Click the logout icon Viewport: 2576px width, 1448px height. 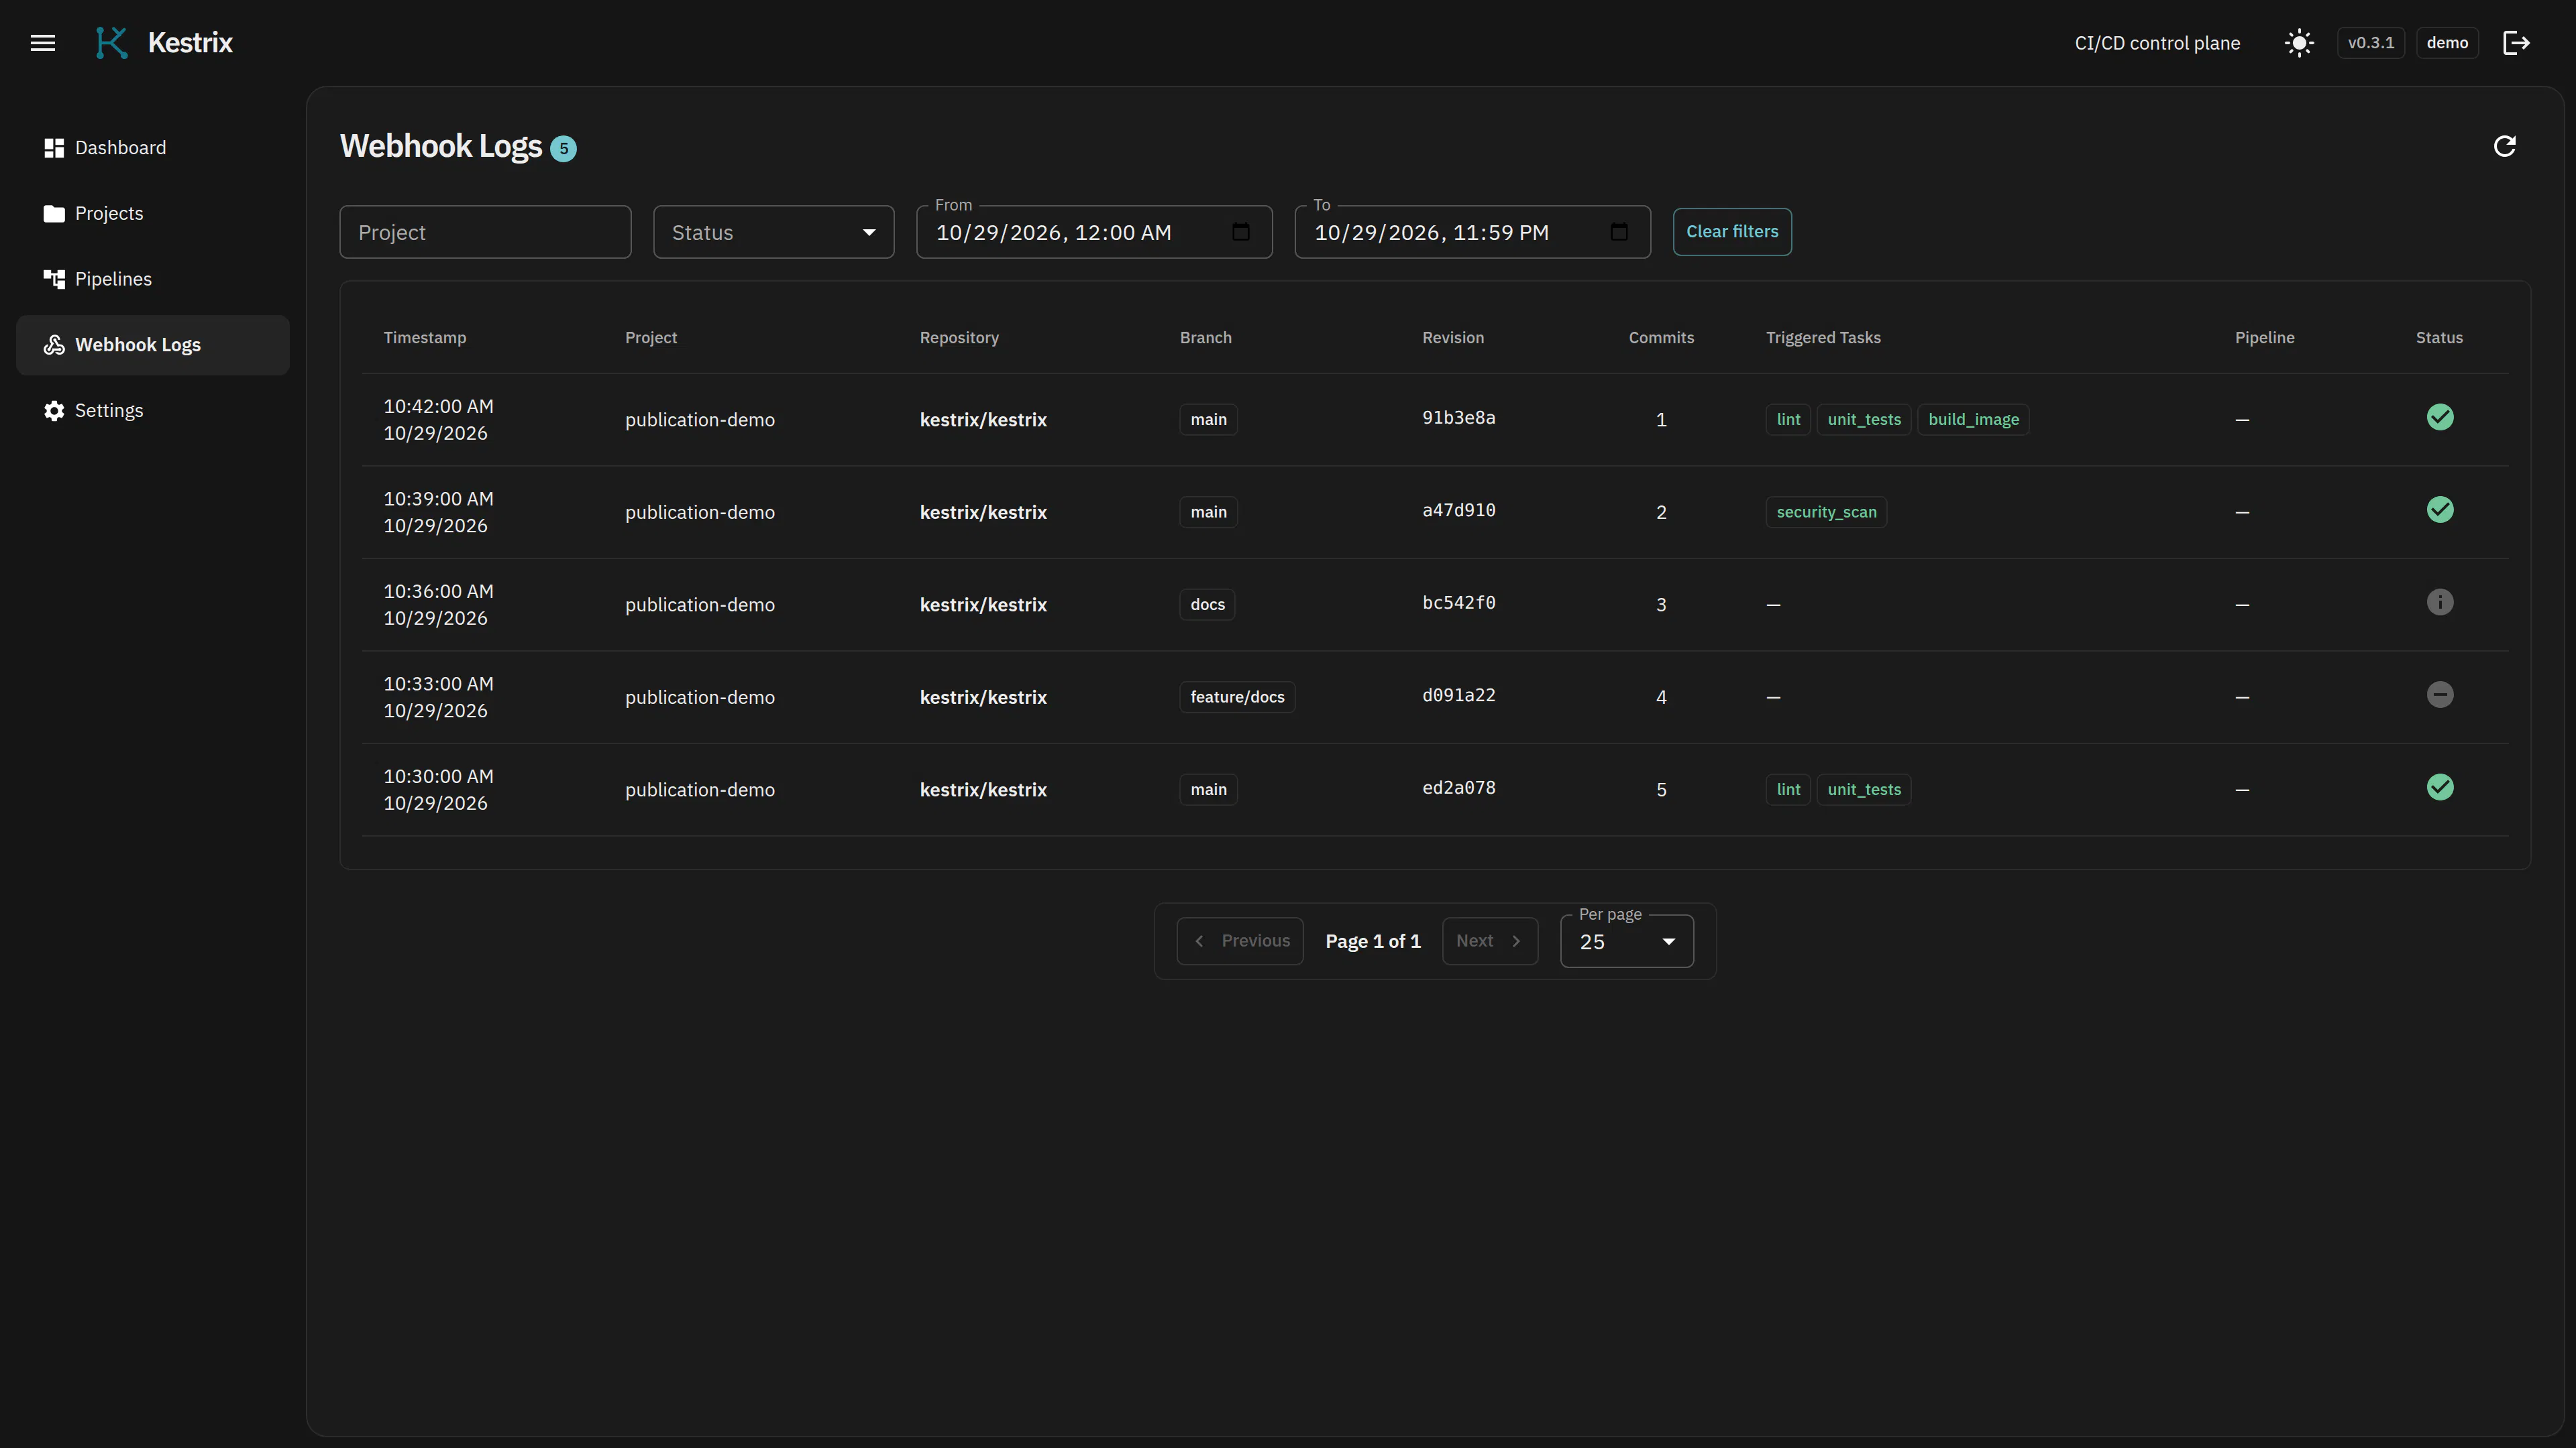pyautogui.click(x=2516, y=43)
